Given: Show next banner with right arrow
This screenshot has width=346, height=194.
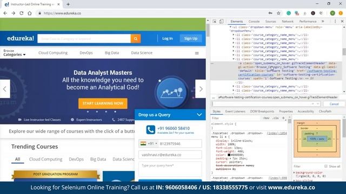Looking at the screenshot, I should coord(201,89).
